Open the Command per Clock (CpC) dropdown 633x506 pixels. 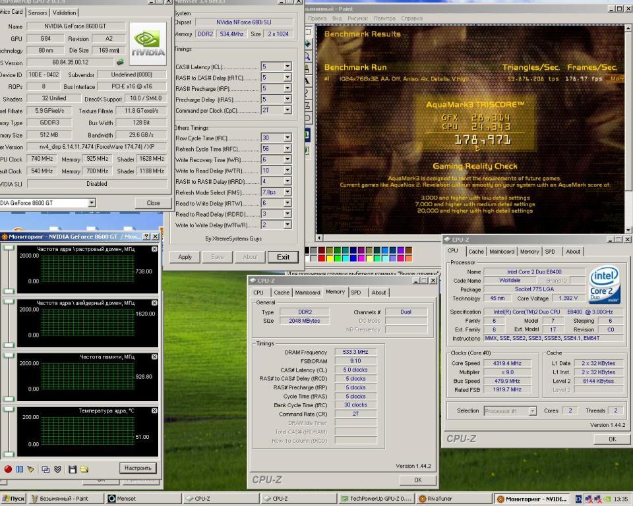(287, 110)
